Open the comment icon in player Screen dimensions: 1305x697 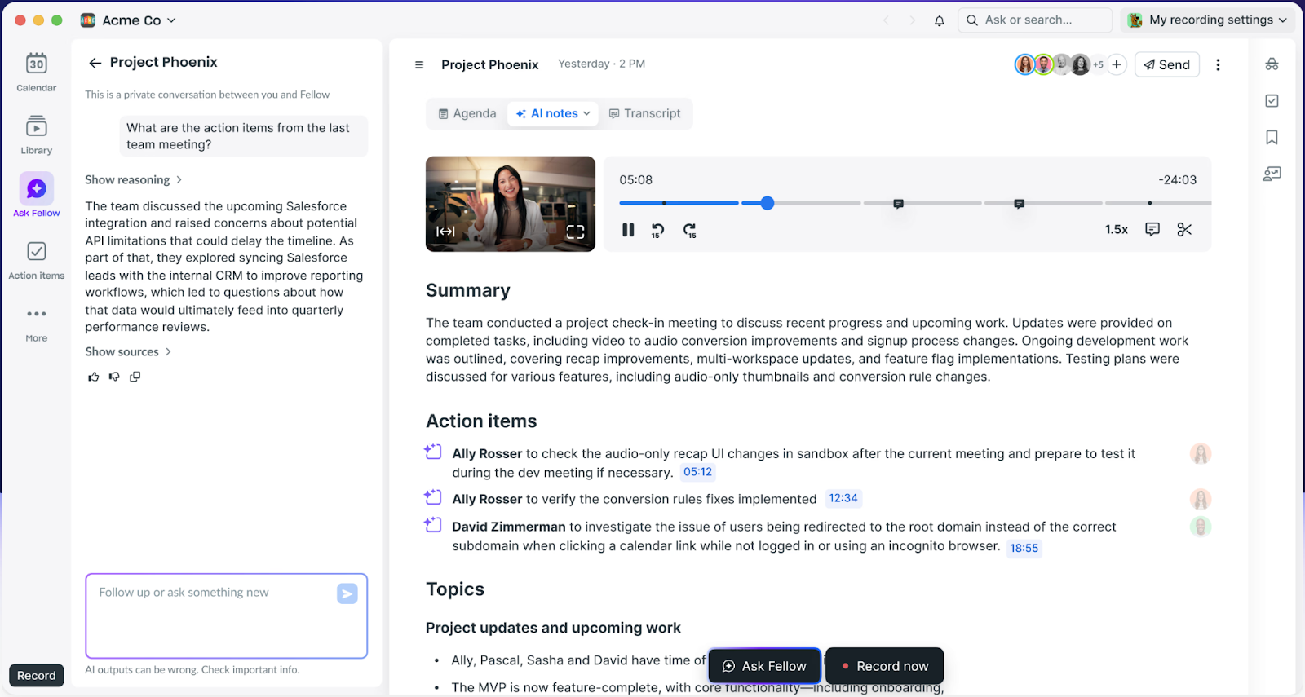[x=1152, y=230]
